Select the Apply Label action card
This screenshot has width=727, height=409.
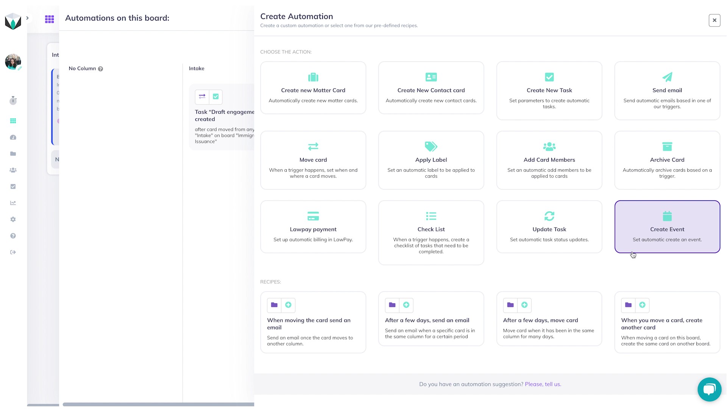point(431,160)
